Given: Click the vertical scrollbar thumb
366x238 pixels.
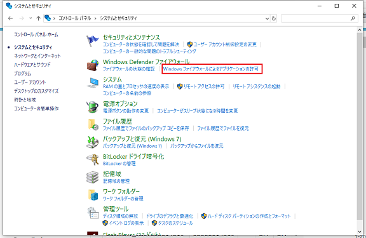Looking at the screenshot, I should pyautogui.click(x=360, y=126).
